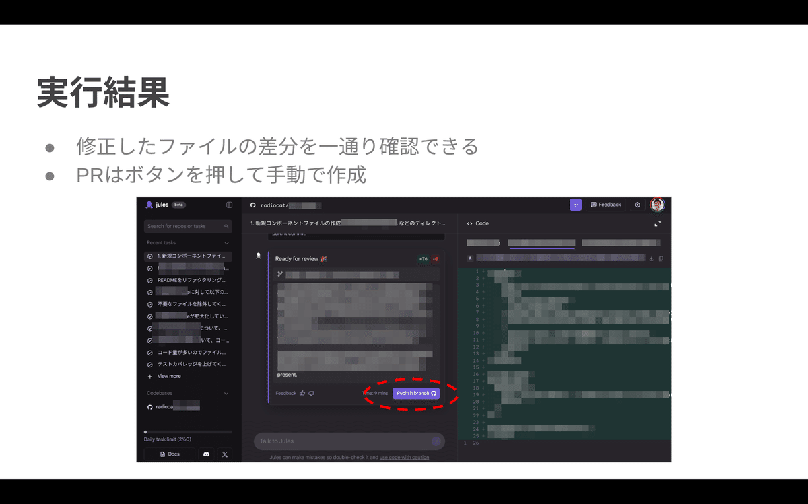The width and height of the screenshot is (808, 504).
Task: Expand the Code panel with the fullscreen icon
Action: [x=657, y=223]
